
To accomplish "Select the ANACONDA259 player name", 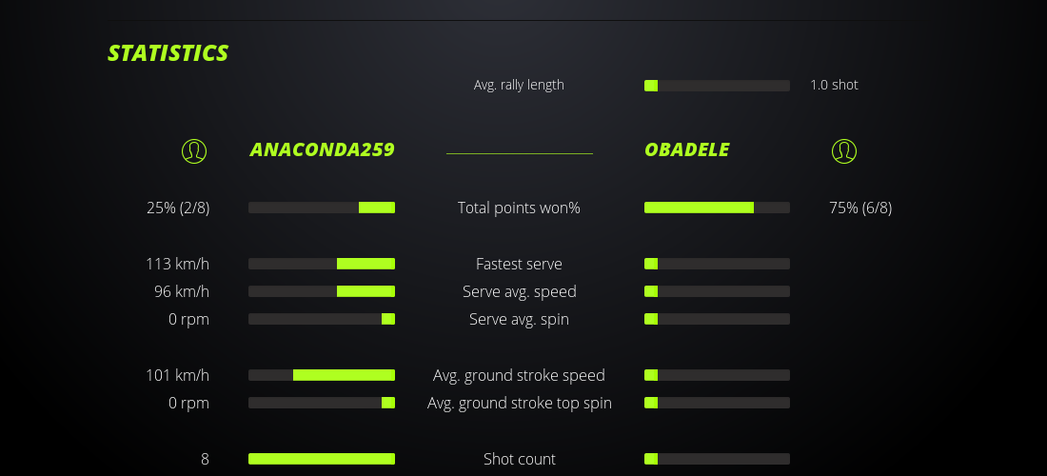I will click(x=322, y=150).
